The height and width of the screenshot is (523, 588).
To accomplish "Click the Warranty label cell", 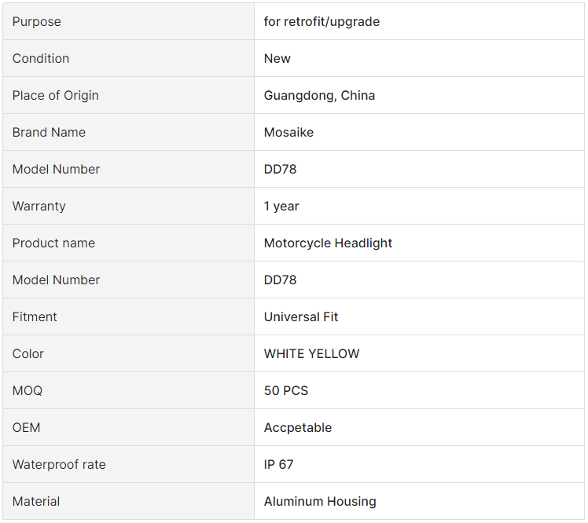I will pyautogui.click(x=128, y=206).
